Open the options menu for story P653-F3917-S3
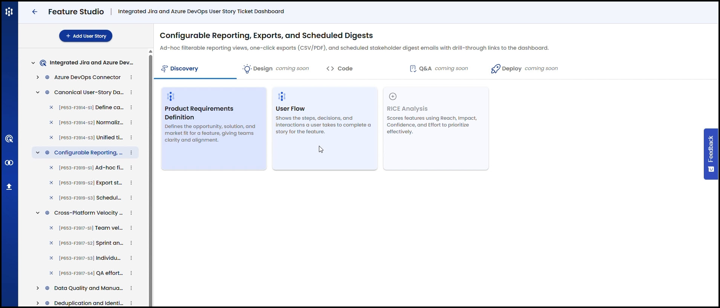This screenshot has width=720, height=308. [131, 258]
